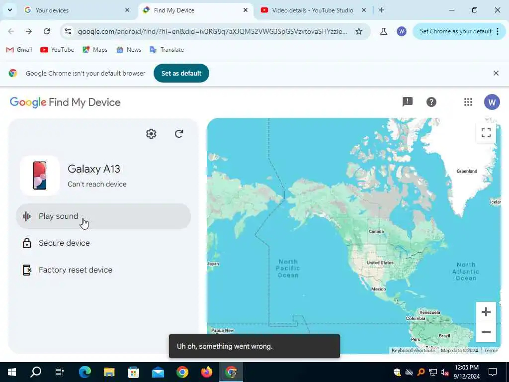Open the YouTube bookmark
The height and width of the screenshot is (382, 509).
click(57, 50)
